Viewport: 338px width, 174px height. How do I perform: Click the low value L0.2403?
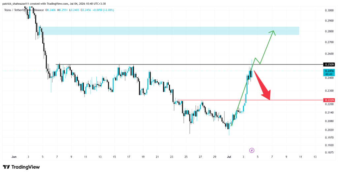[74, 10]
